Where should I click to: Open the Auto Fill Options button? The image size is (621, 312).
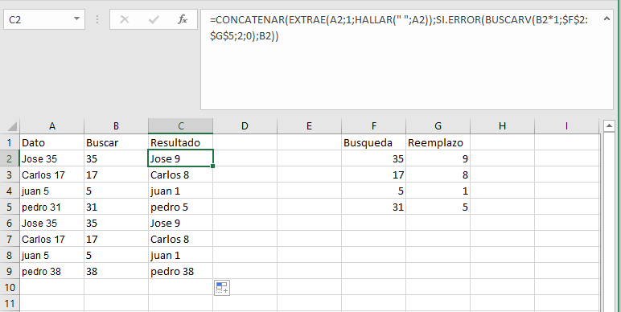point(222,288)
